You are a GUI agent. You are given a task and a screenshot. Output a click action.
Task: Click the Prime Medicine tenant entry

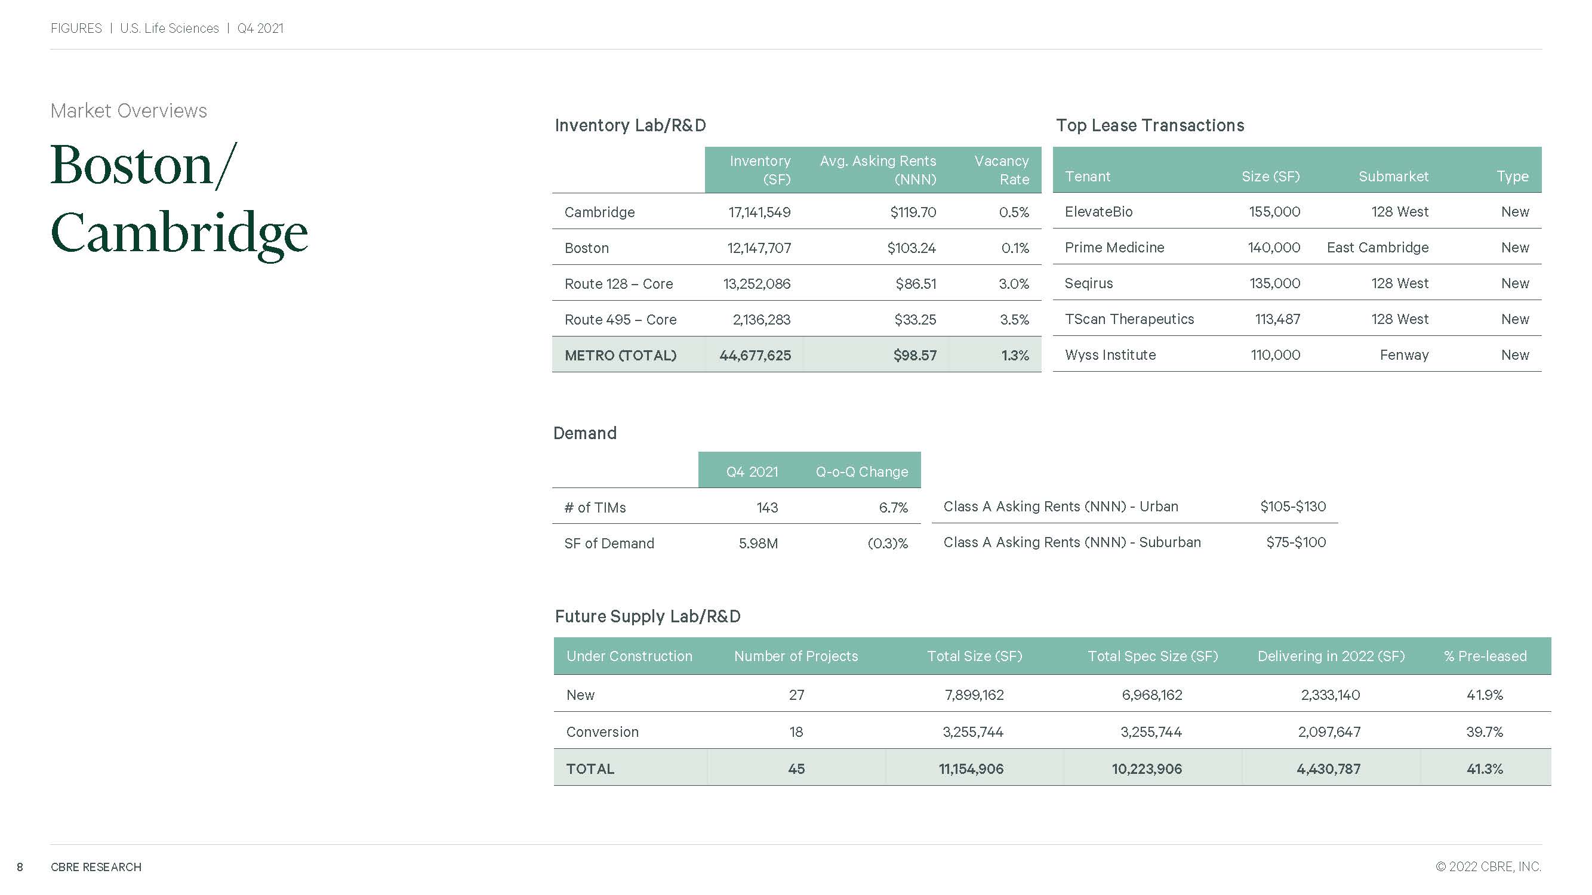tap(1114, 248)
